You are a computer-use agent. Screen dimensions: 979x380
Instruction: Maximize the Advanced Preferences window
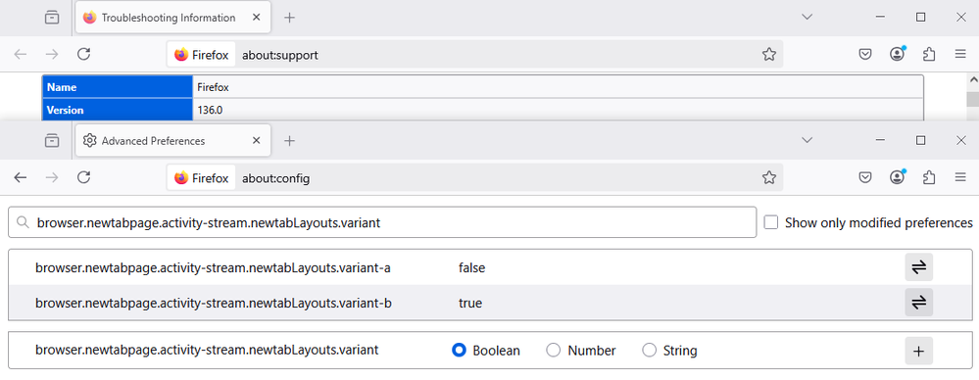pos(920,140)
